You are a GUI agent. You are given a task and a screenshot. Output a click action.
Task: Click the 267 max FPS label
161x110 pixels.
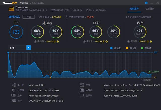point(155,52)
